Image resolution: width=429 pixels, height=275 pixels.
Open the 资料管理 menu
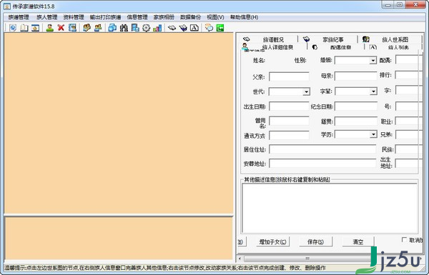pyautogui.click(x=74, y=17)
